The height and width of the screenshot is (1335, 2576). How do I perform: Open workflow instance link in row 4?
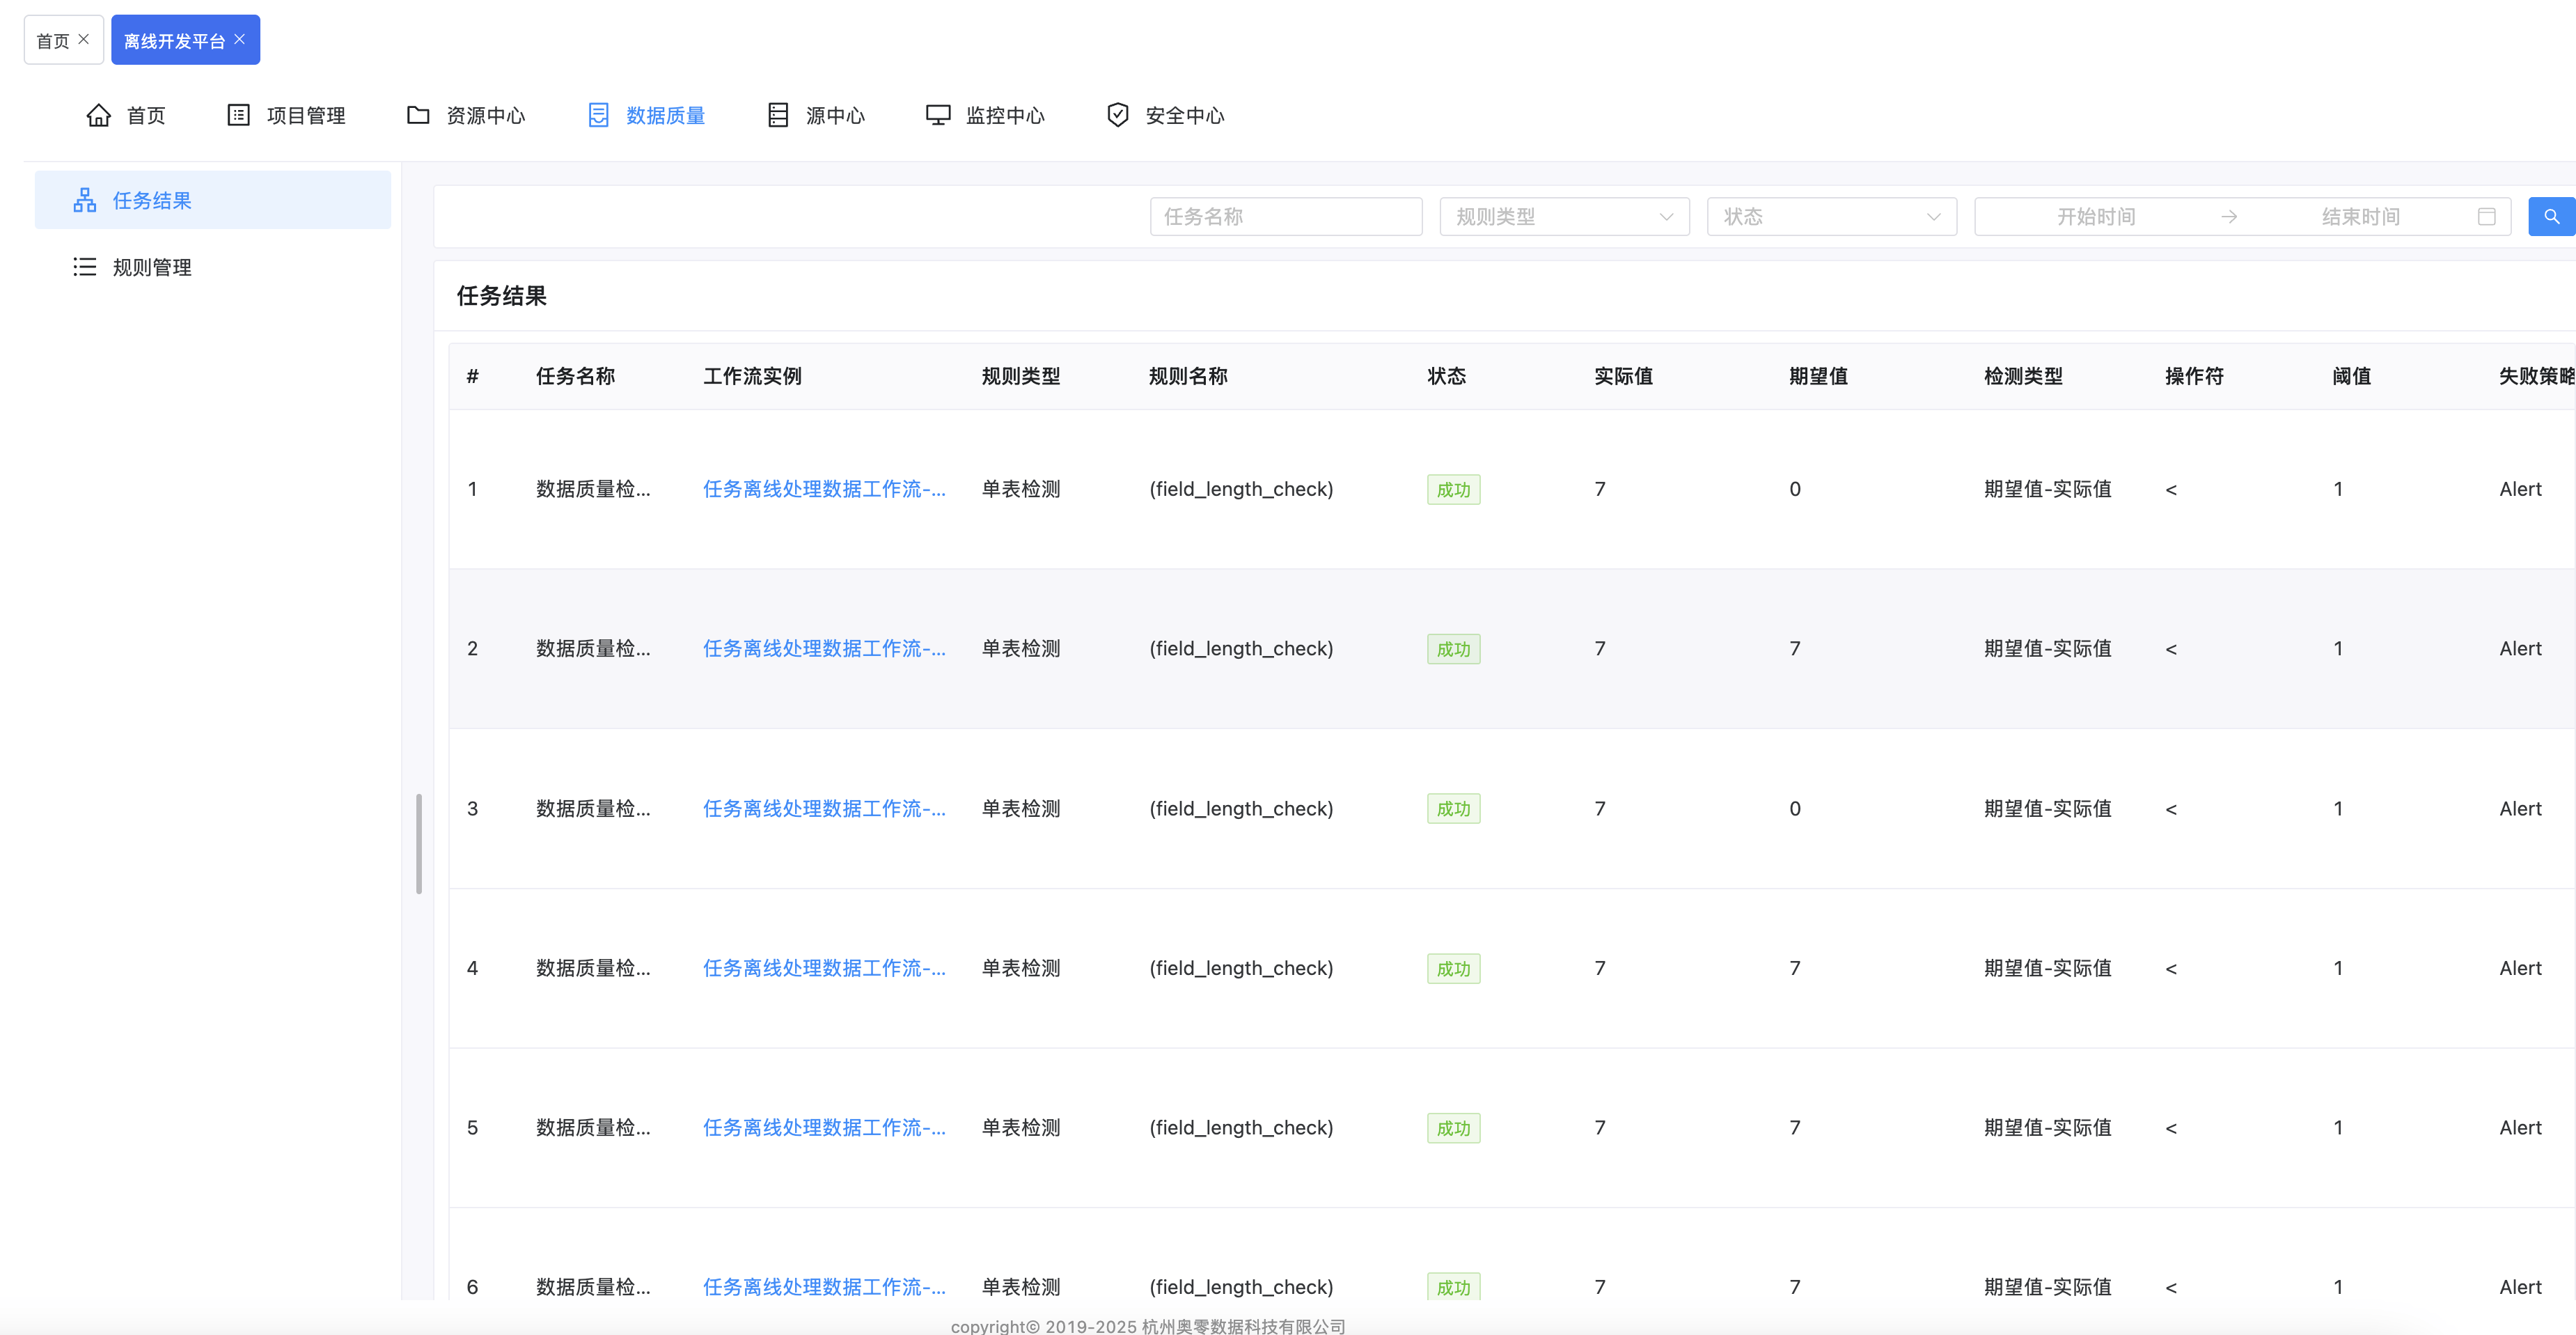tap(823, 968)
